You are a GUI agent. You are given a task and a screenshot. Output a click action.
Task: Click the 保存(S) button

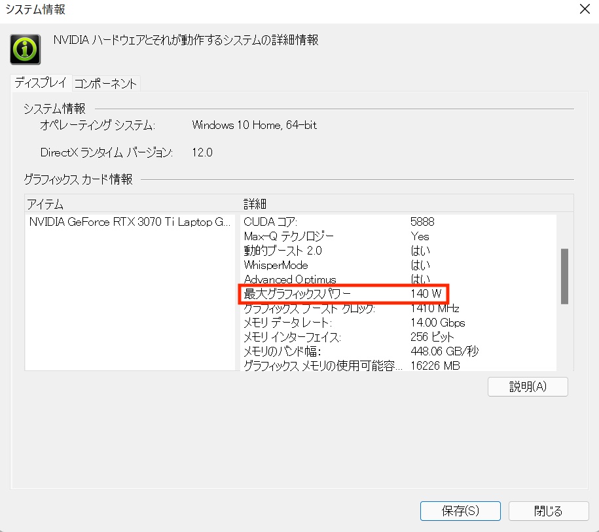[x=460, y=510]
